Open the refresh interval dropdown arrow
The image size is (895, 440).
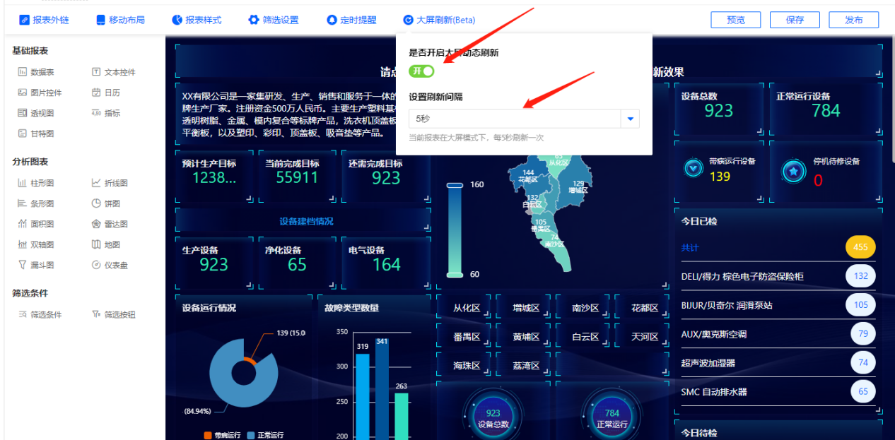point(630,119)
